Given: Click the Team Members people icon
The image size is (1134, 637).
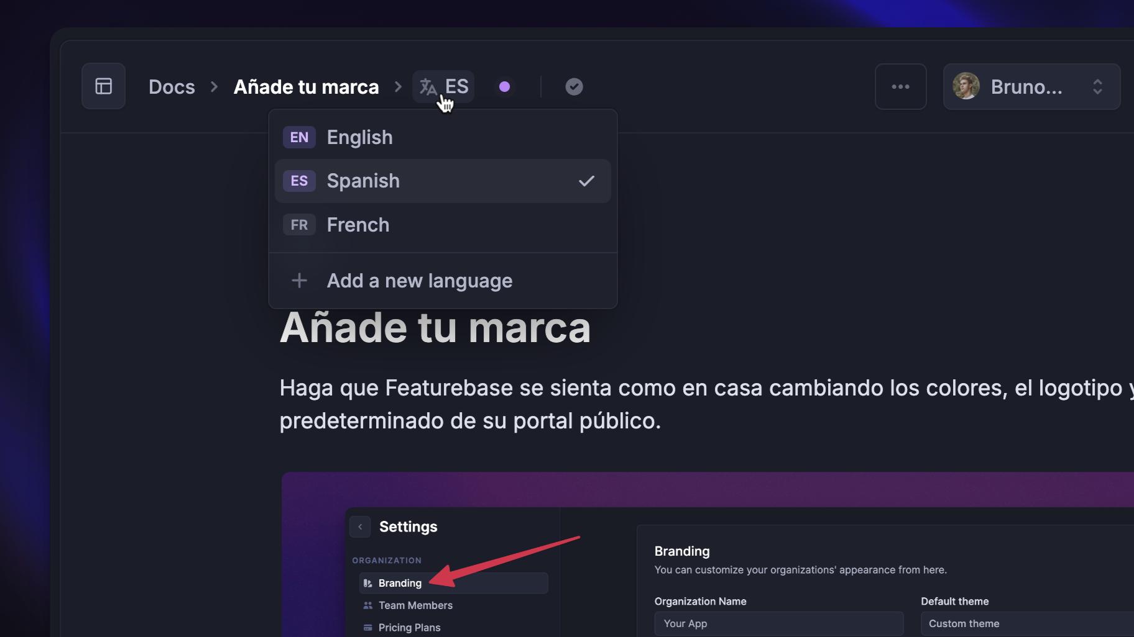Looking at the screenshot, I should (366, 605).
